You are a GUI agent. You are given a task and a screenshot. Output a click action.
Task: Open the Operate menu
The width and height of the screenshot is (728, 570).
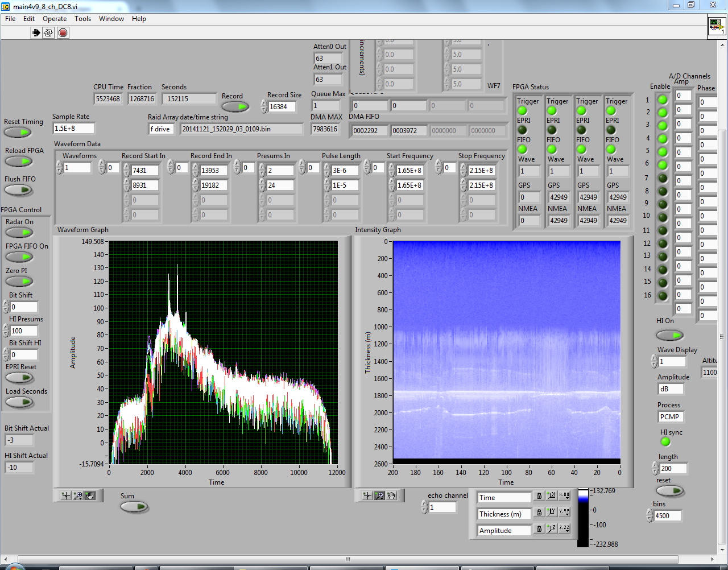coord(55,19)
